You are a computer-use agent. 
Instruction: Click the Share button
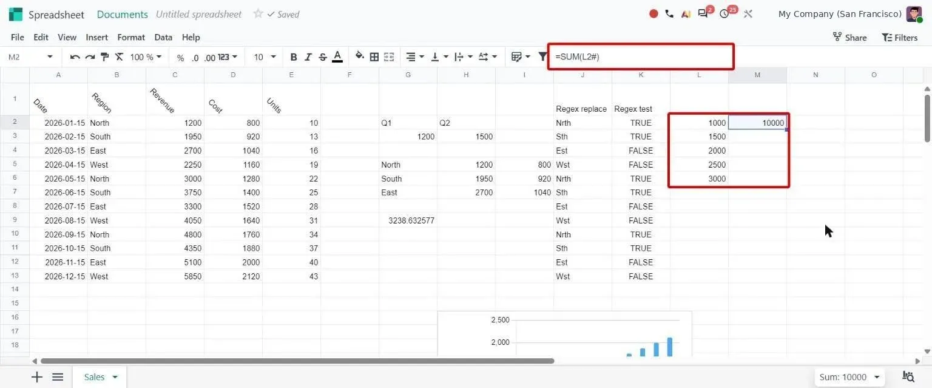point(849,37)
